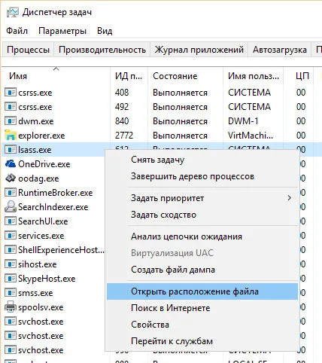Select the spoolsv.exe process name
The image size is (322, 363).
tap(41, 307)
